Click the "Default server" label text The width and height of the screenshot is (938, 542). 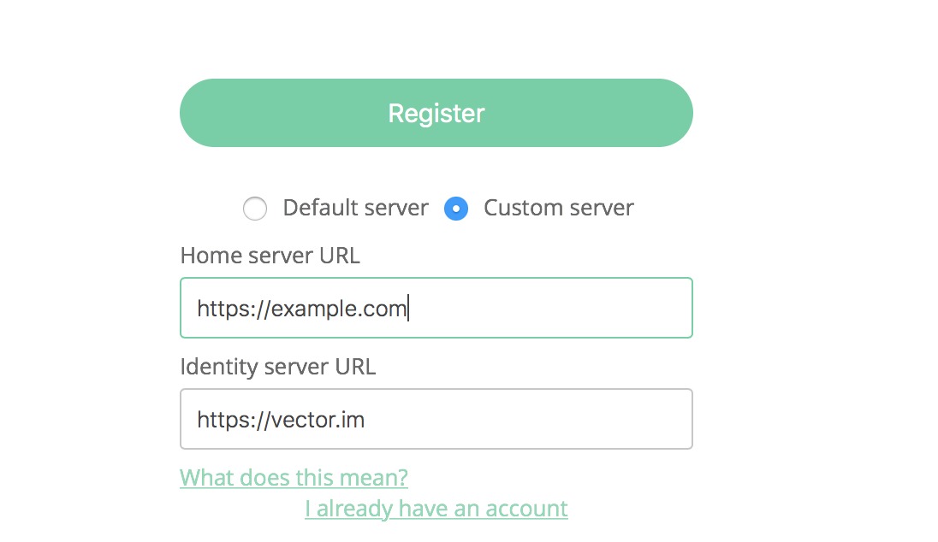355,208
